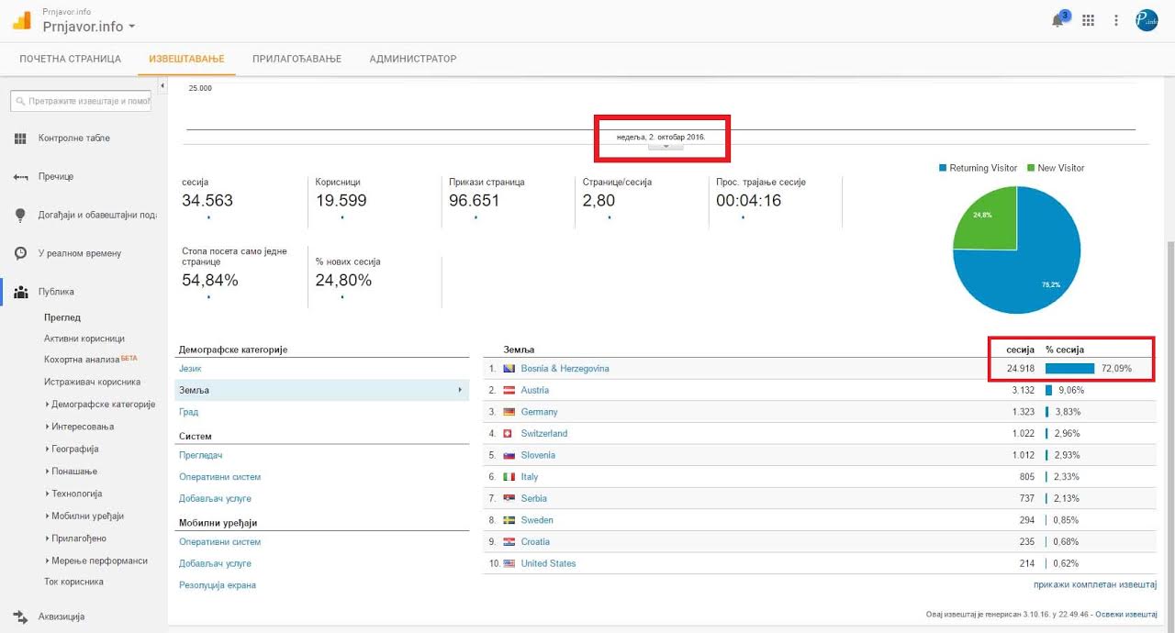Screen dimensions: 1175x633
Task: Expand Мерење перформанси sidebar section
Action: point(95,561)
